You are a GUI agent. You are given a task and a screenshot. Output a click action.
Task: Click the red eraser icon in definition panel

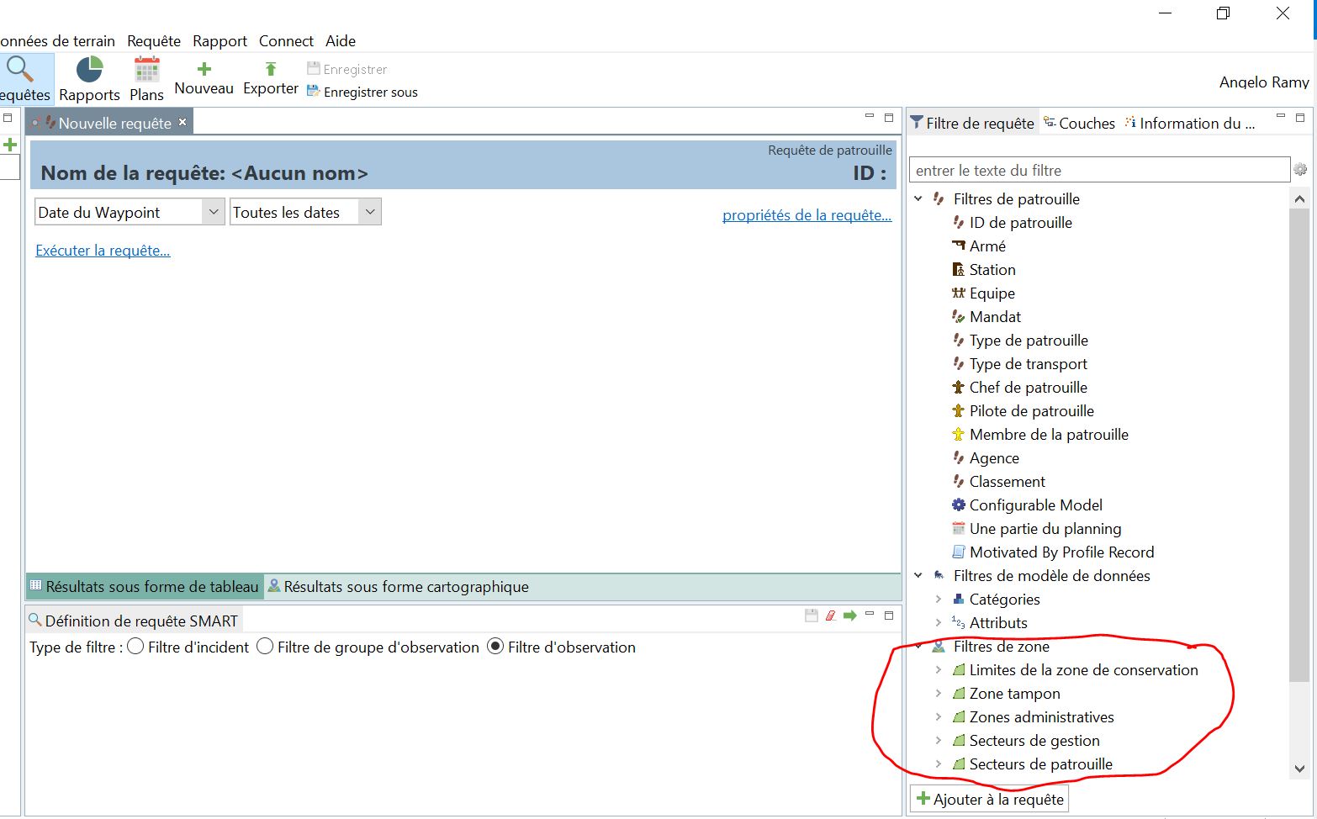click(x=831, y=616)
